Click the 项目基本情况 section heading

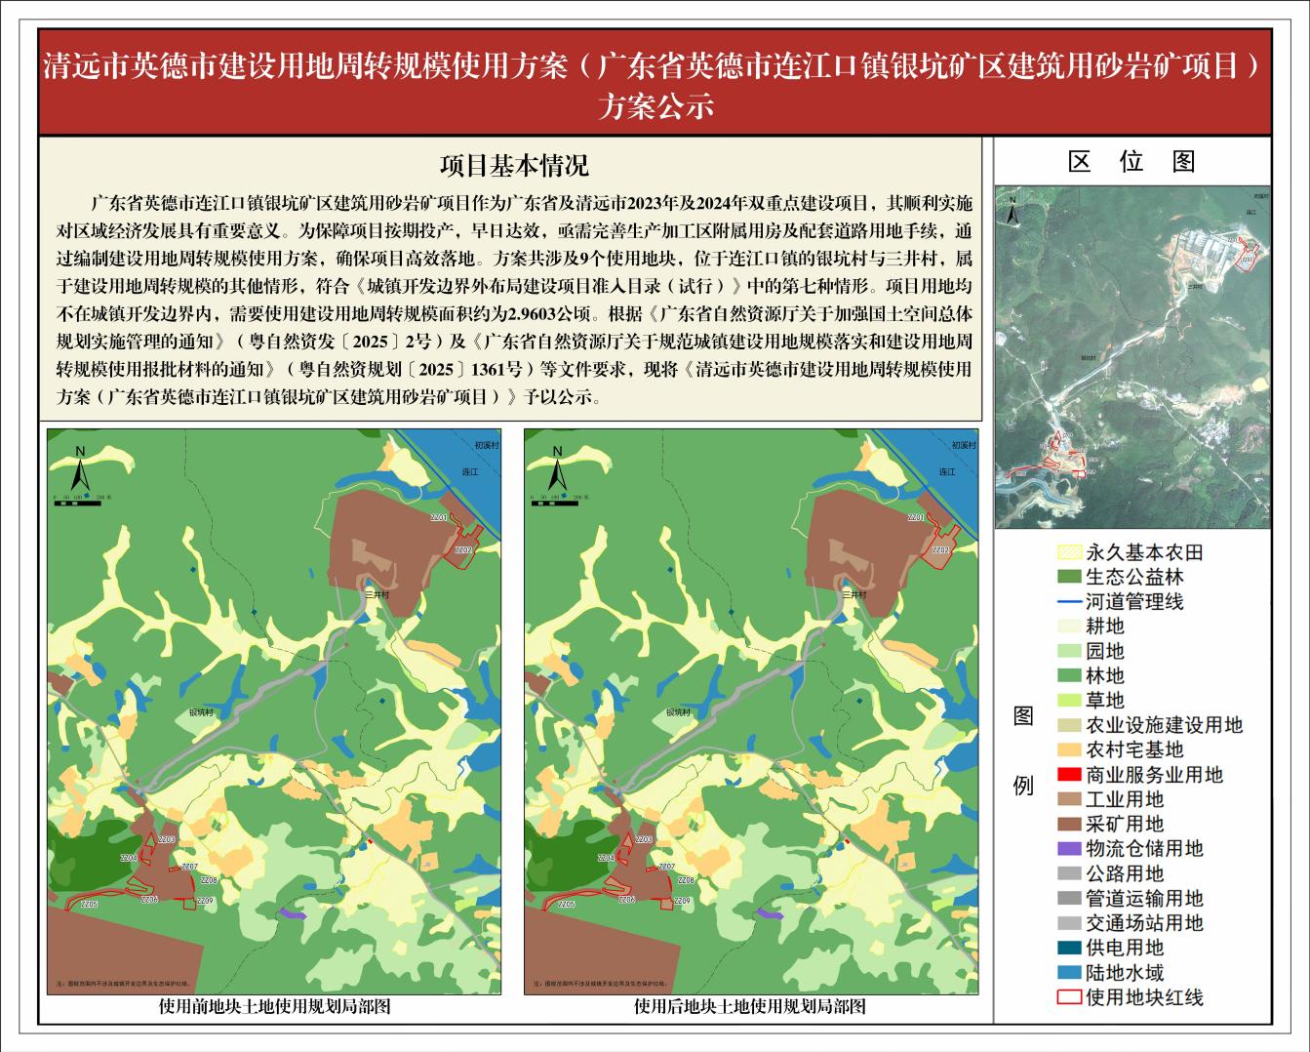point(514,165)
